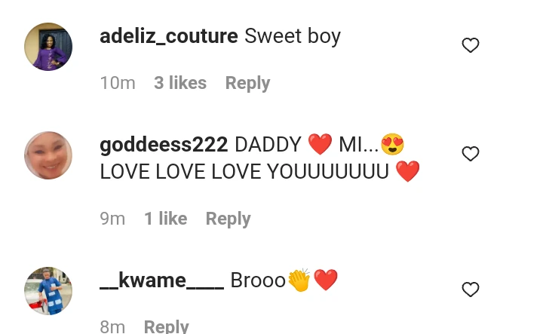Click the 'Sweet boy' comment text
Image resolution: width=543 pixels, height=334 pixels.
point(293,37)
